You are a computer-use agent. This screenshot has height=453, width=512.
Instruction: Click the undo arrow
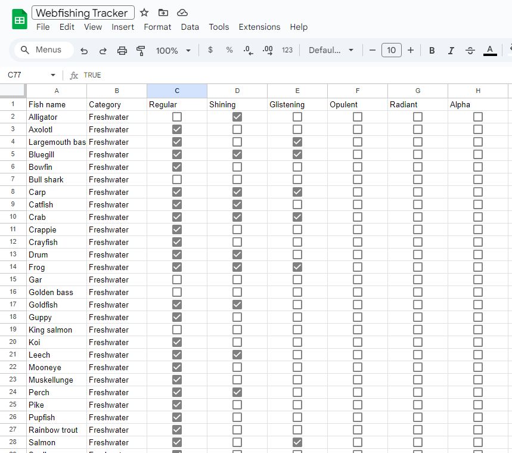coord(84,51)
